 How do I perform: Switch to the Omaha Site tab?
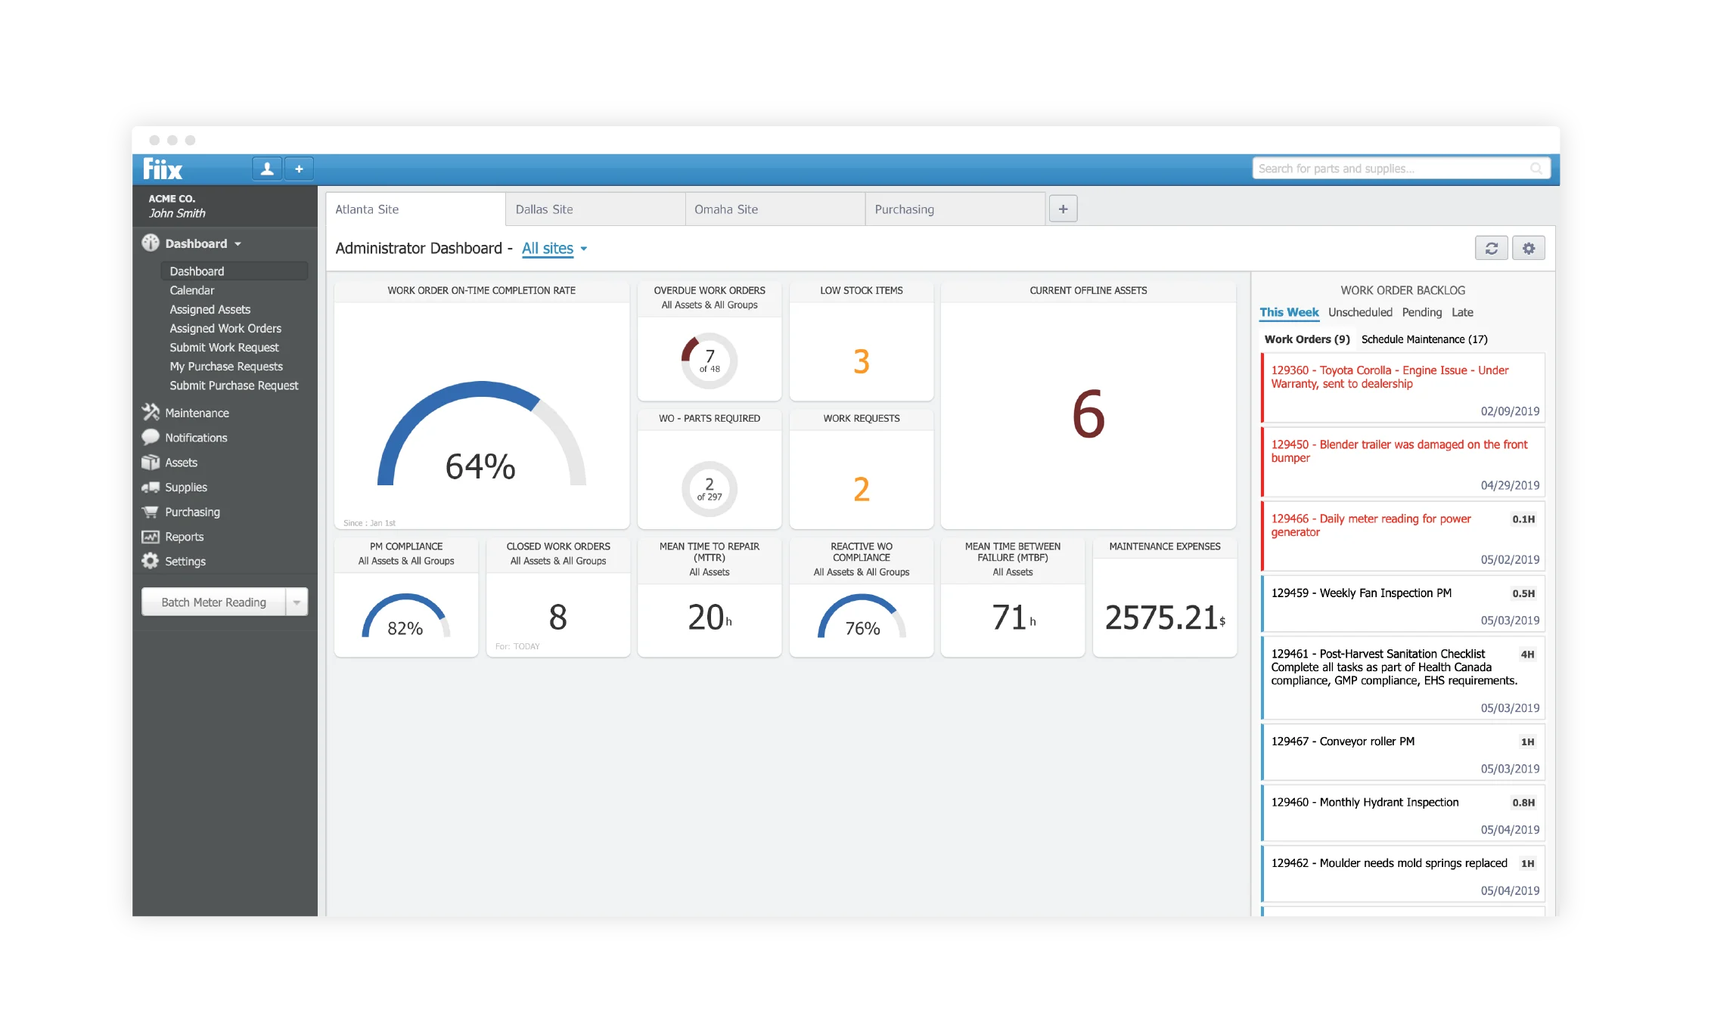(x=775, y=209)
